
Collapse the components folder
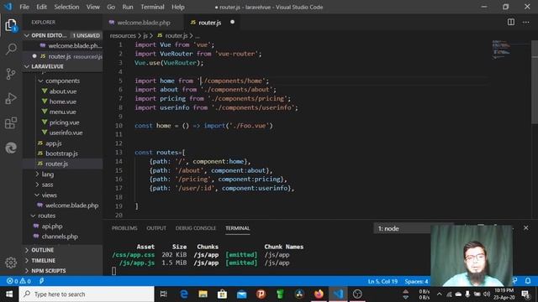pos(40,81)
